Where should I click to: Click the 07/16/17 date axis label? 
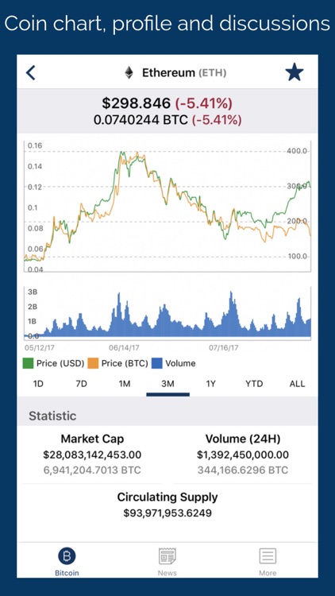tap(224, 347)
